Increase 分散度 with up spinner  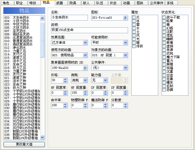click(x=125, y=104)
